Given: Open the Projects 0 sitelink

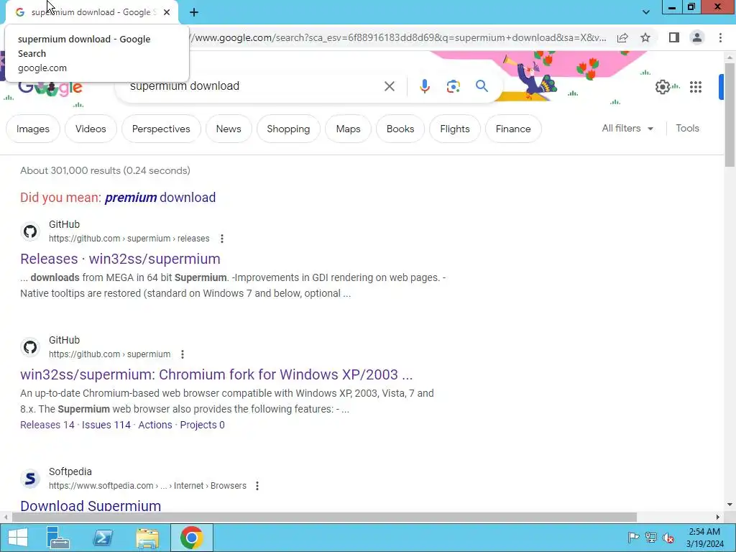Looking at the screenshot, I should click(202, 425).
